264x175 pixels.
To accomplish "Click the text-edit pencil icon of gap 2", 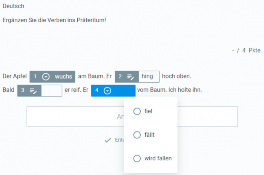I will [130, 77].
